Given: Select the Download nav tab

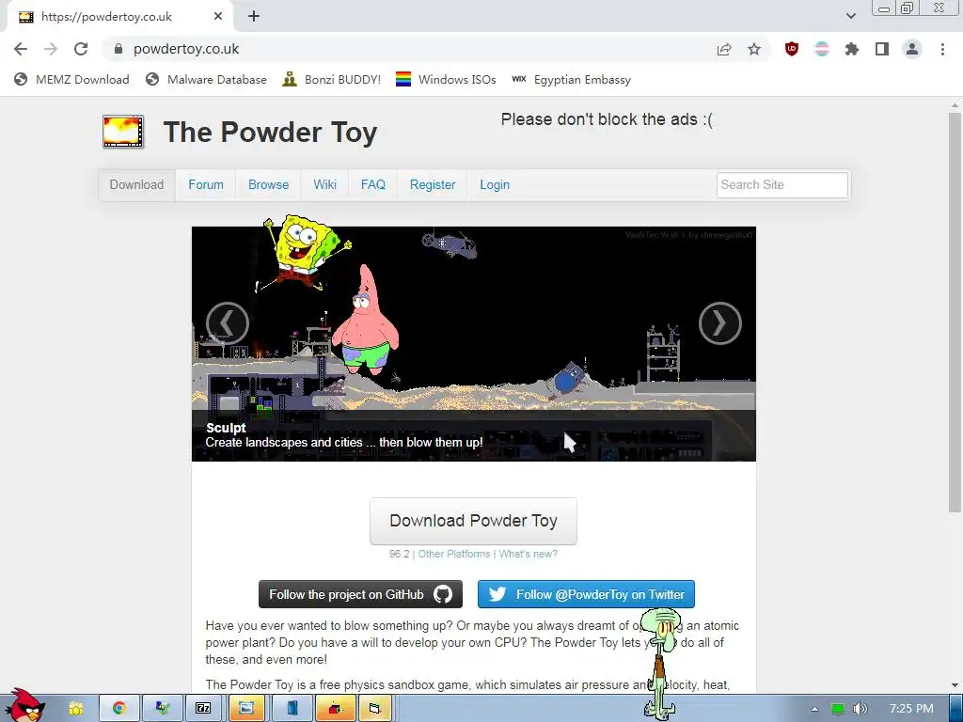Looking at the screenshot, I should pyautogui.click(x=137, y=185).
